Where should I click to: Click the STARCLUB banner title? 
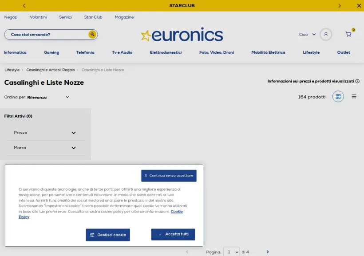(x=182, y=6)
